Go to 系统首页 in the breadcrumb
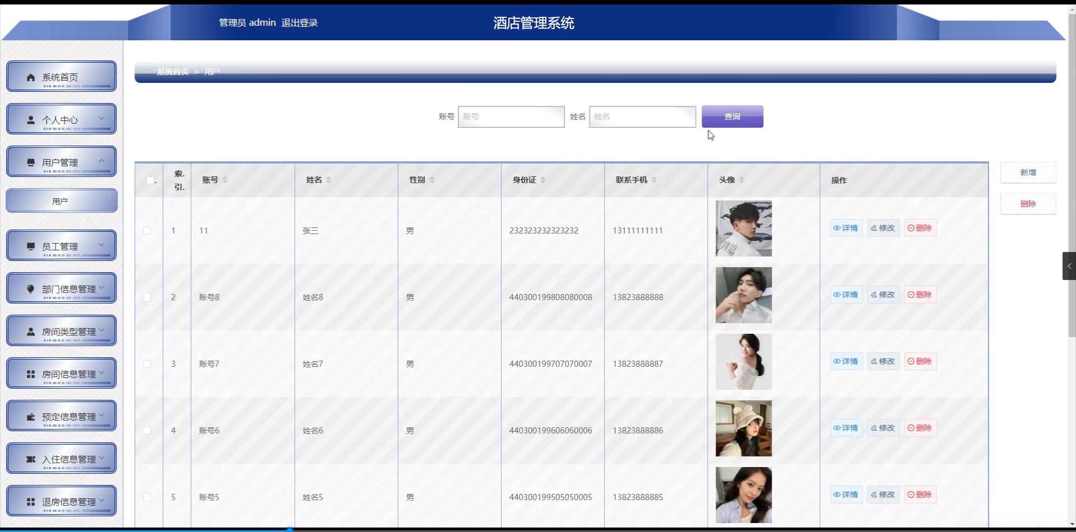Viewport: 1076px width, 532px height. point(173,72)
